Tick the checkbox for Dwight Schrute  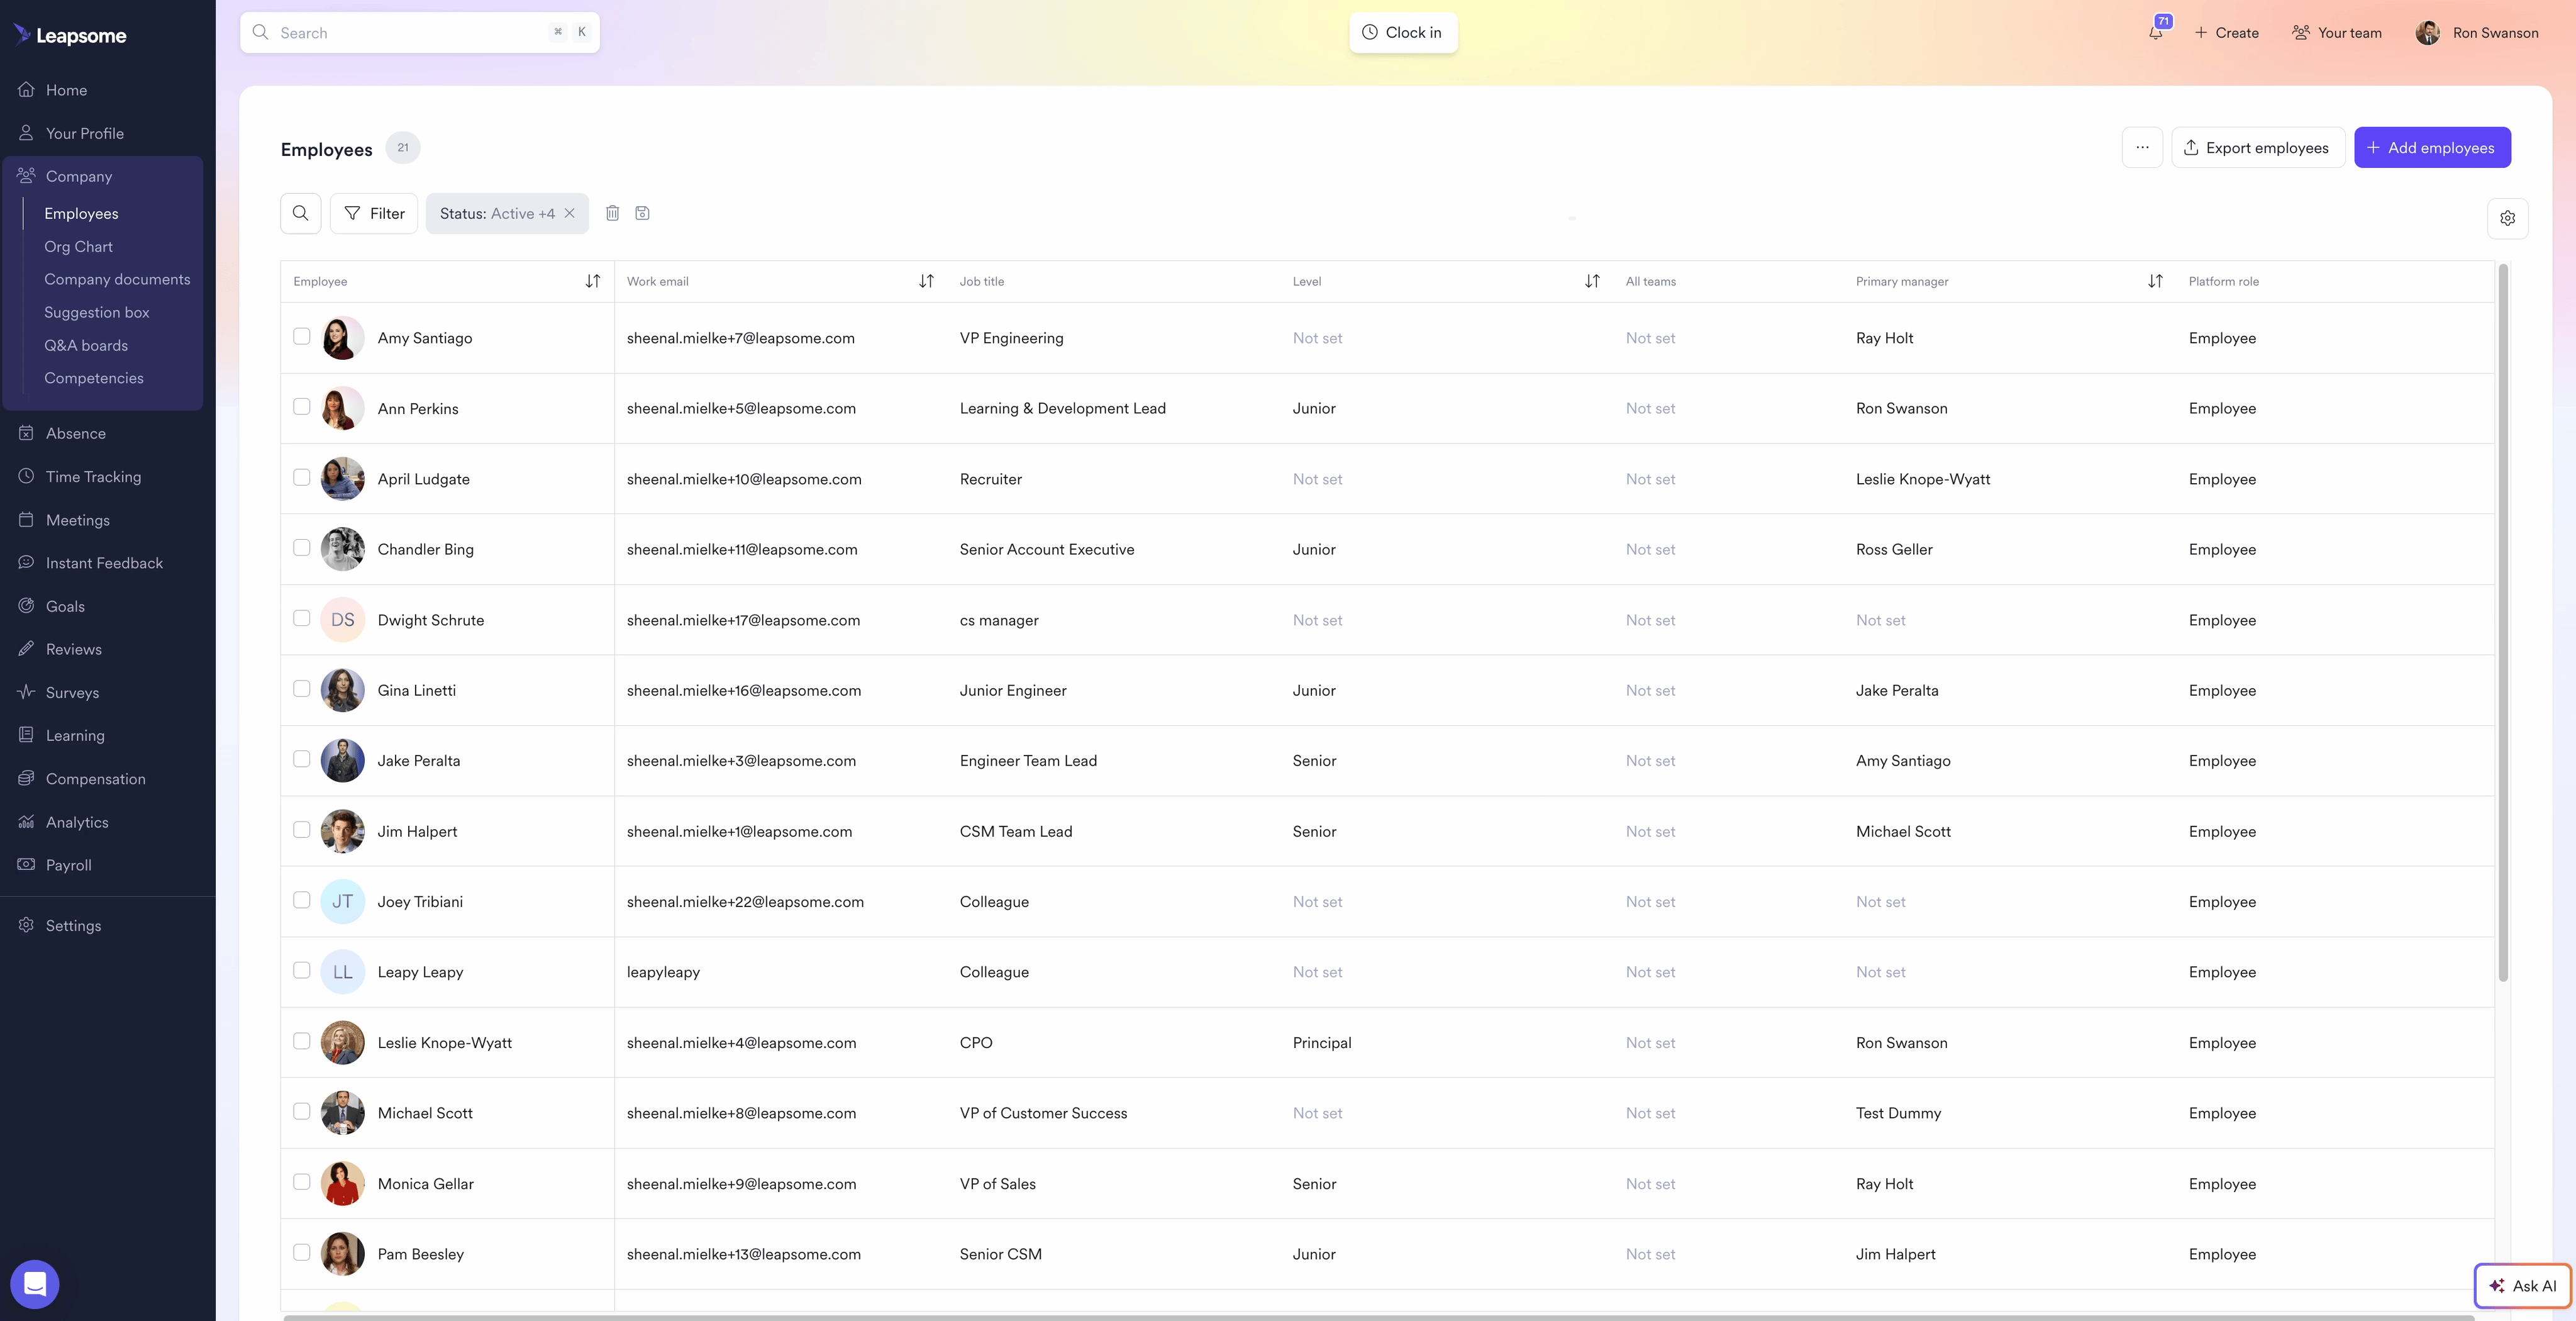(x=301, y=618)
